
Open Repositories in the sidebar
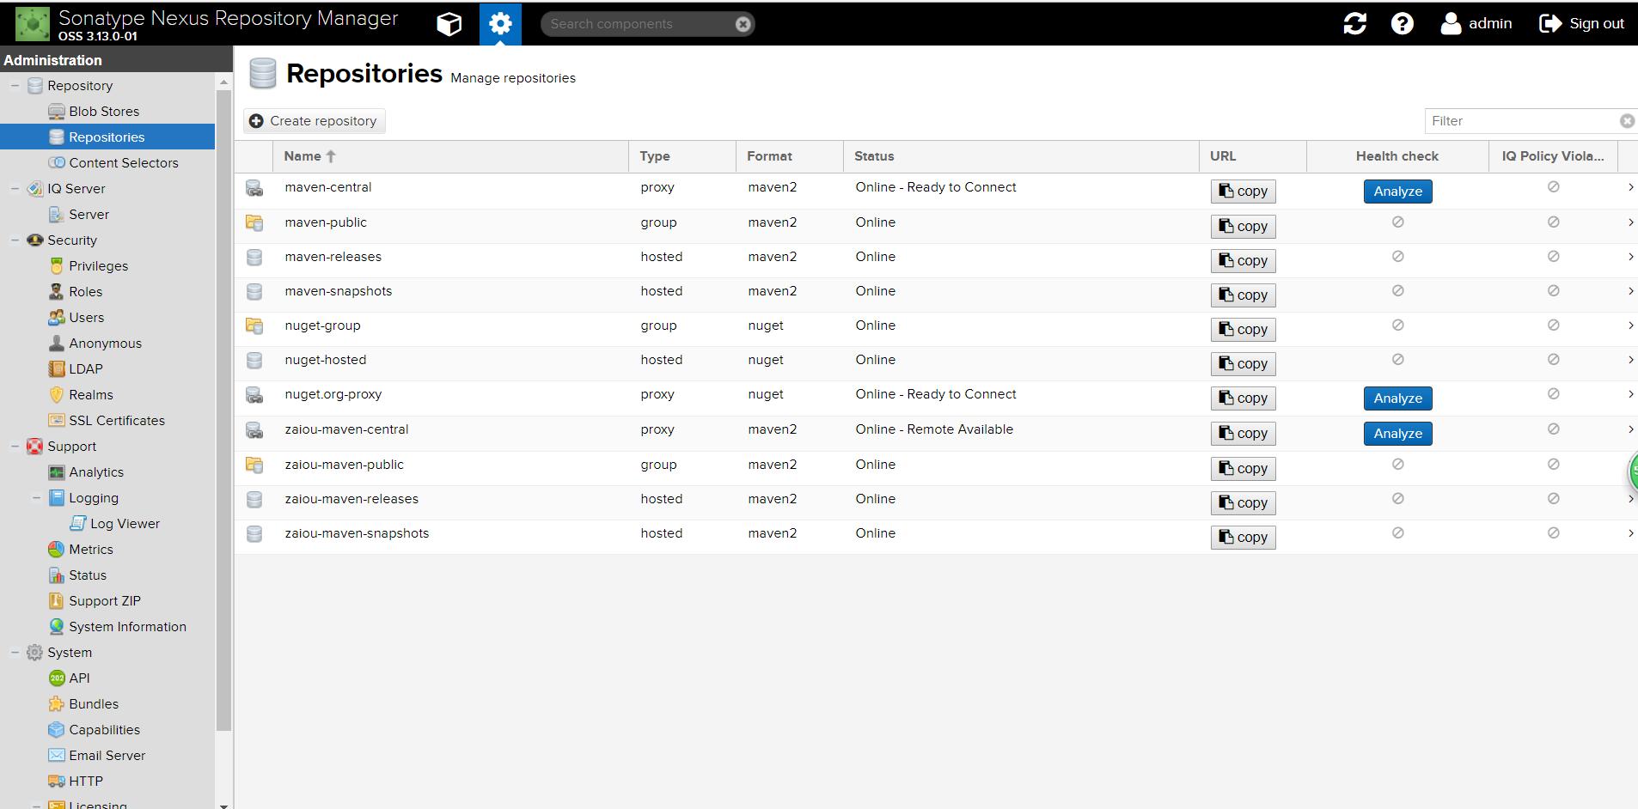(x=107, y=137)
